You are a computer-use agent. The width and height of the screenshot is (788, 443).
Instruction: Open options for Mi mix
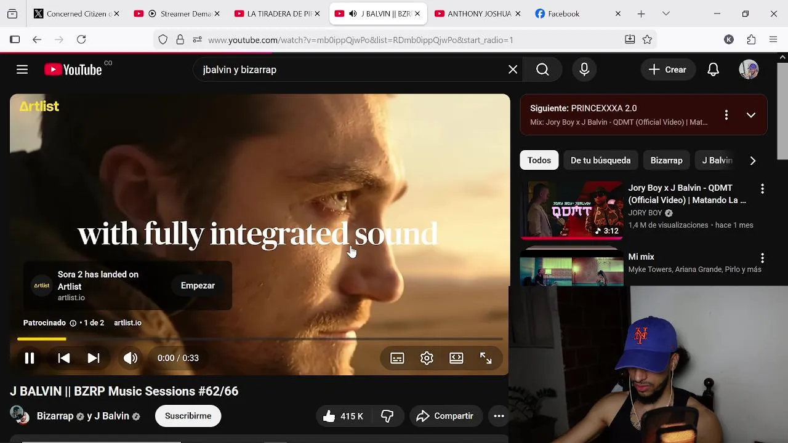click(x=762, y=258)
